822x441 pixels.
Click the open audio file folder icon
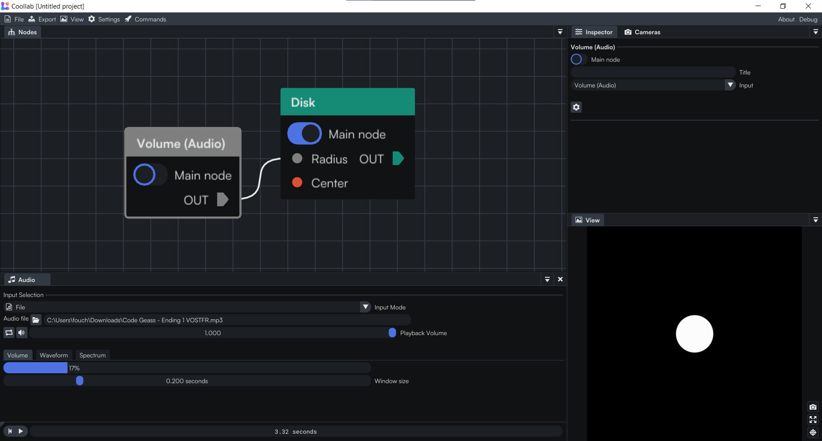pos(36,320)
